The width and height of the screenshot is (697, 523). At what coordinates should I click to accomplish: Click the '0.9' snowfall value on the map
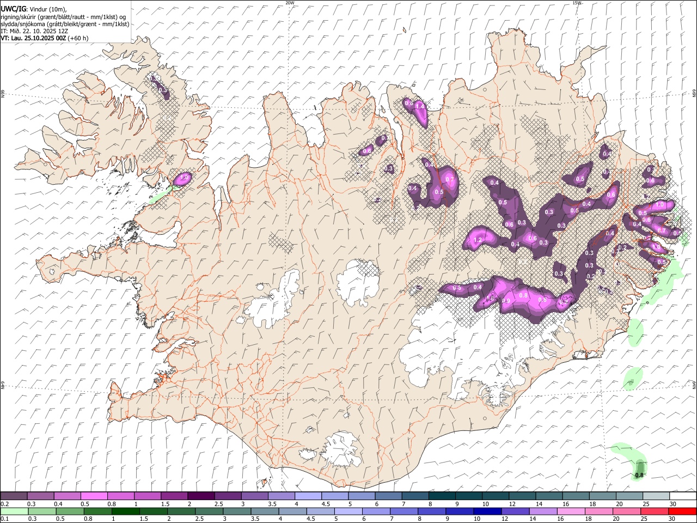pyautogui.click(x=506, y=301)
